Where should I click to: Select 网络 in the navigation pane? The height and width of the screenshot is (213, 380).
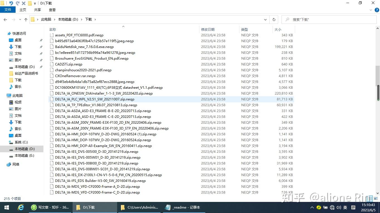16,164
